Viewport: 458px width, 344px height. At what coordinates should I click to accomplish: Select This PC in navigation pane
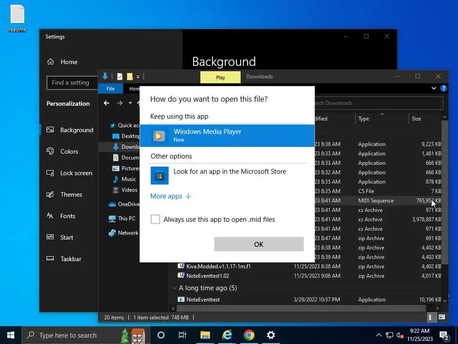point(122,219)
